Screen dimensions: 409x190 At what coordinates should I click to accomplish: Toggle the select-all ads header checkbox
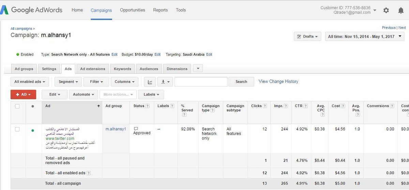point(17,106)
